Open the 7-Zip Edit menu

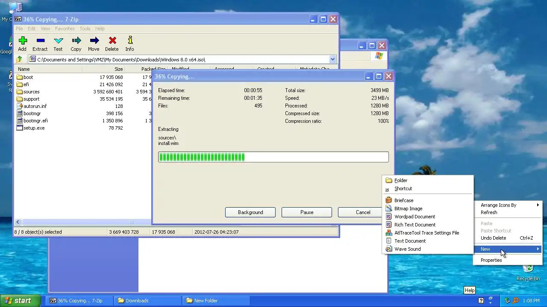(x=32, y=29)
